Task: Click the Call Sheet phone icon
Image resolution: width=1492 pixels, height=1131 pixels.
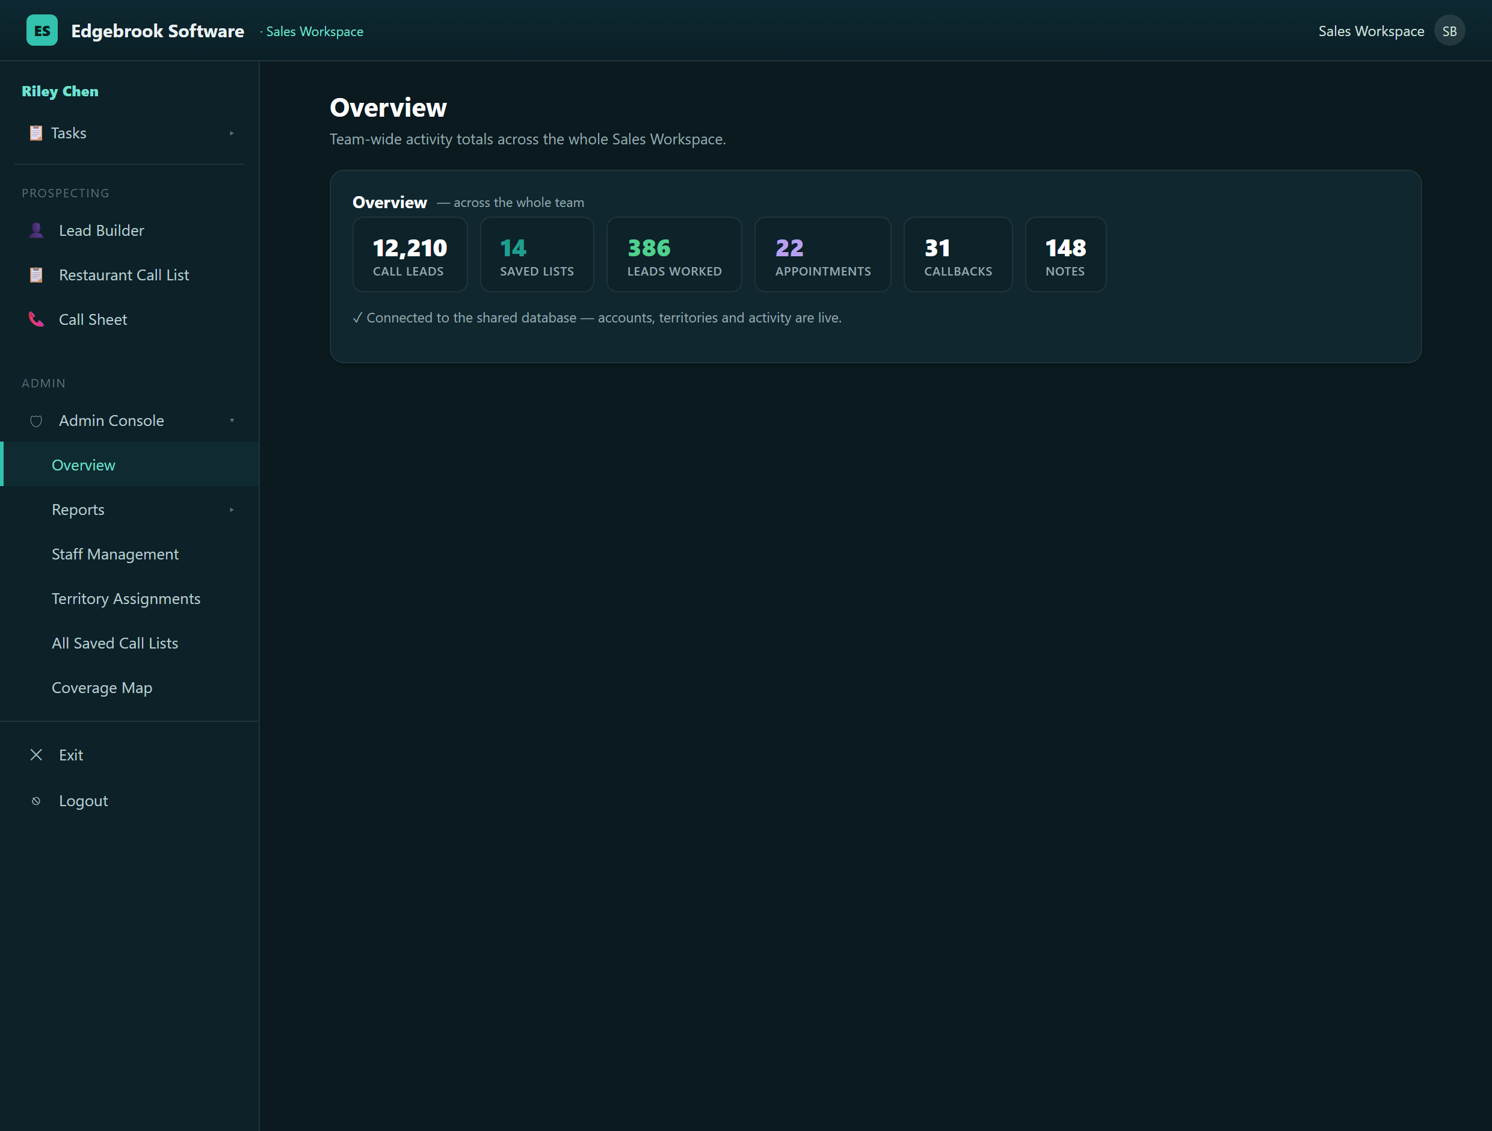Action: (x=37, y=319)
